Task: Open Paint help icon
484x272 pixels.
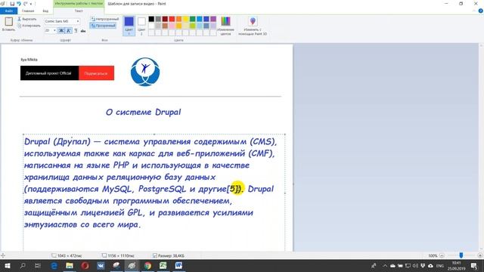Action: (481, 11)
